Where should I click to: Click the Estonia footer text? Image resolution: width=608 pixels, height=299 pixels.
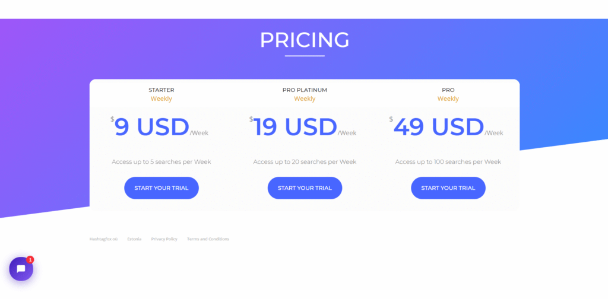pyautogui.click(x=134, y=239)
